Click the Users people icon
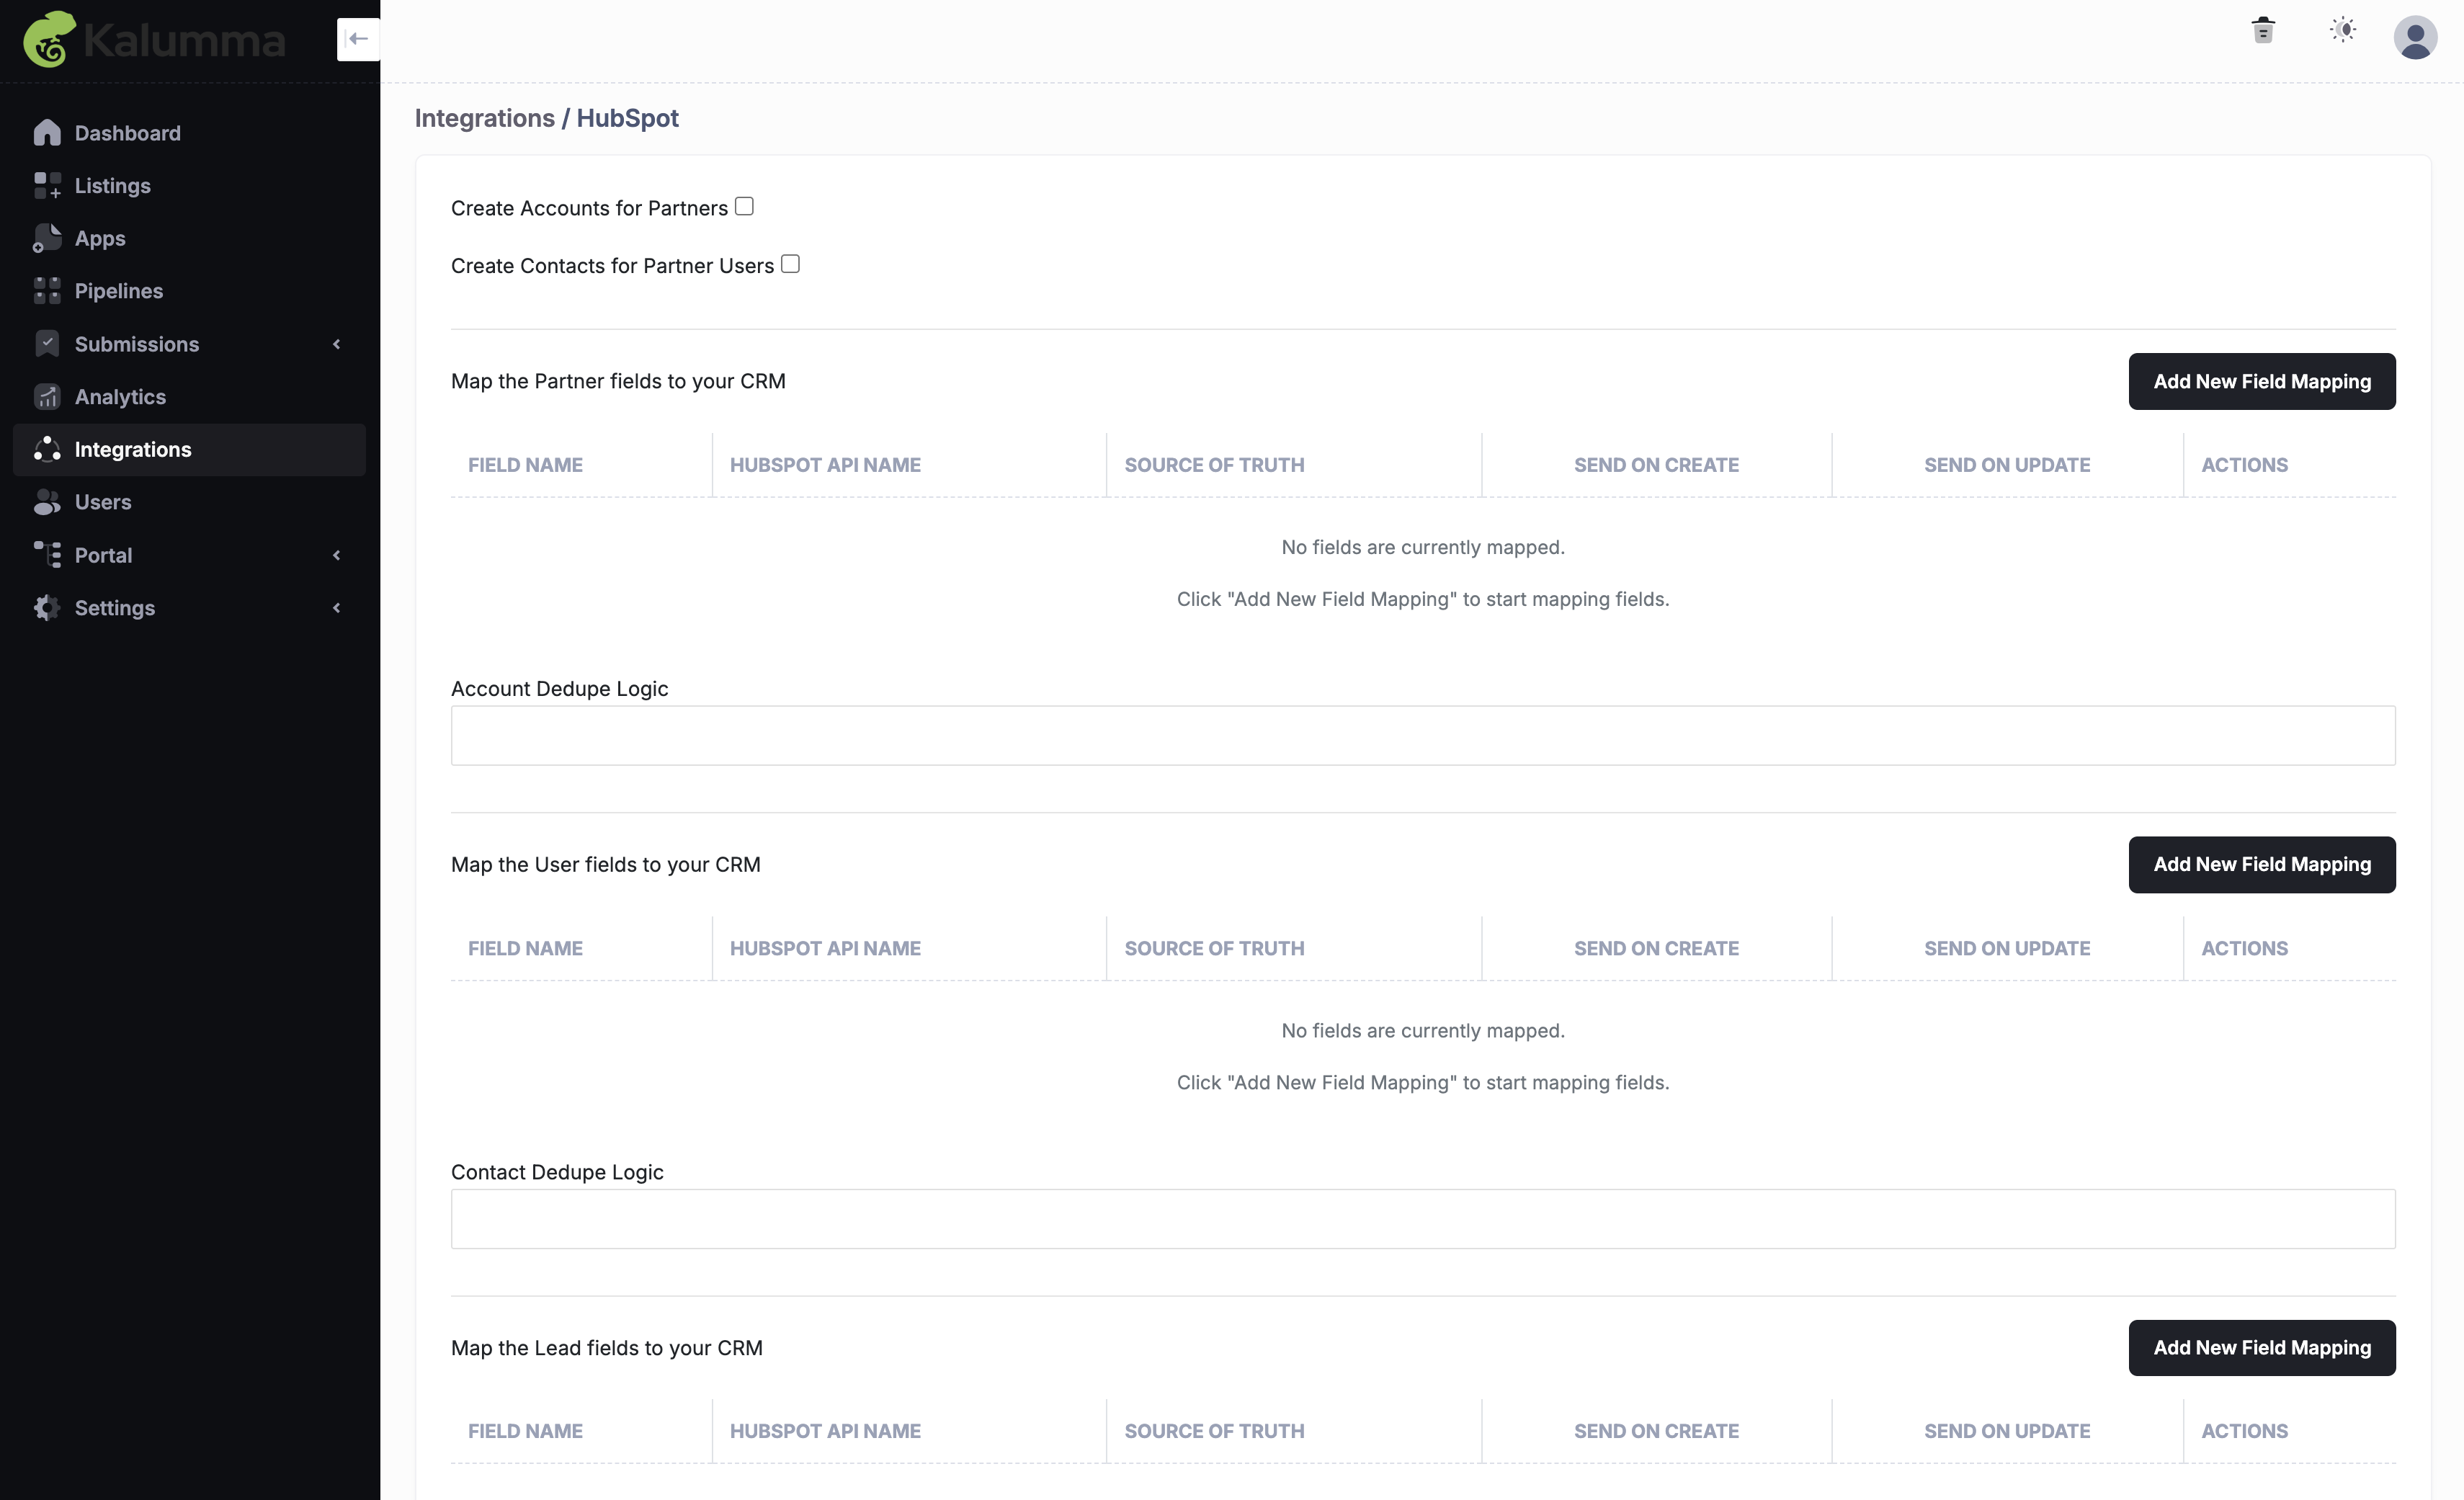This screenshot has height=1500, width=2464. tap(47, 502)
